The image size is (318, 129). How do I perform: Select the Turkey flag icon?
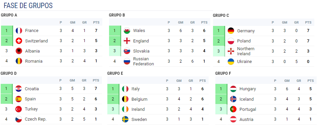coord(19,109)
